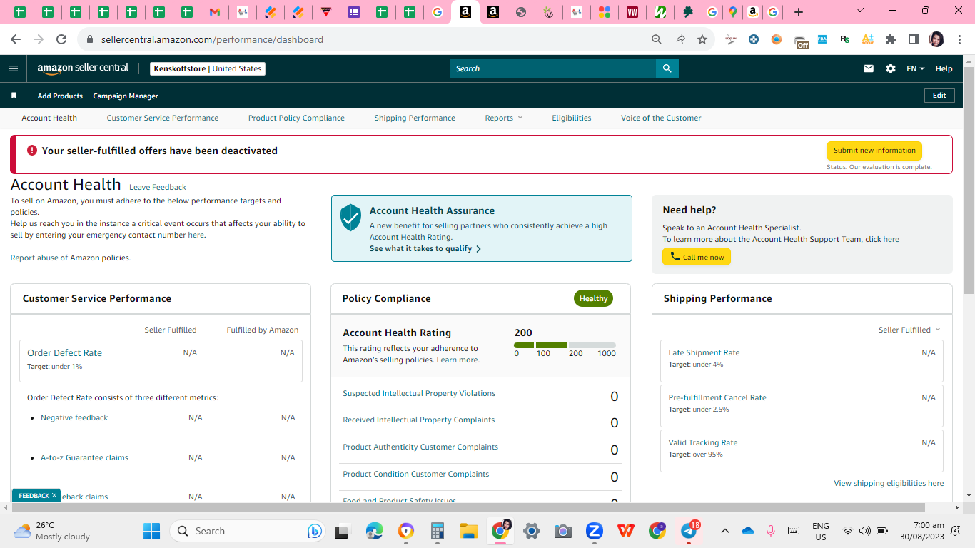Open the Kenskoffstore account switcher
The width and height of the screenshot is (975, 548).
pos(208,68)
